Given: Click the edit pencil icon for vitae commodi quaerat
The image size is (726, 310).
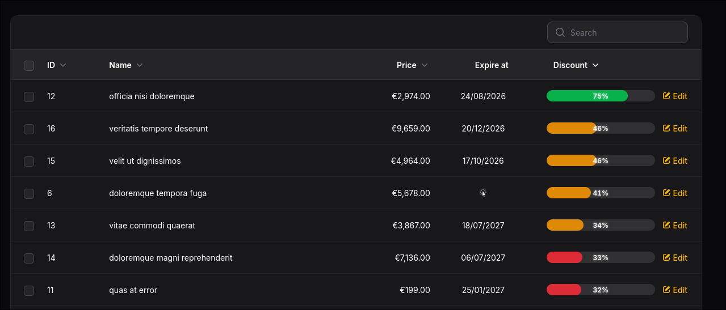Looking at the screenshot, I should (x=666, y=226).
